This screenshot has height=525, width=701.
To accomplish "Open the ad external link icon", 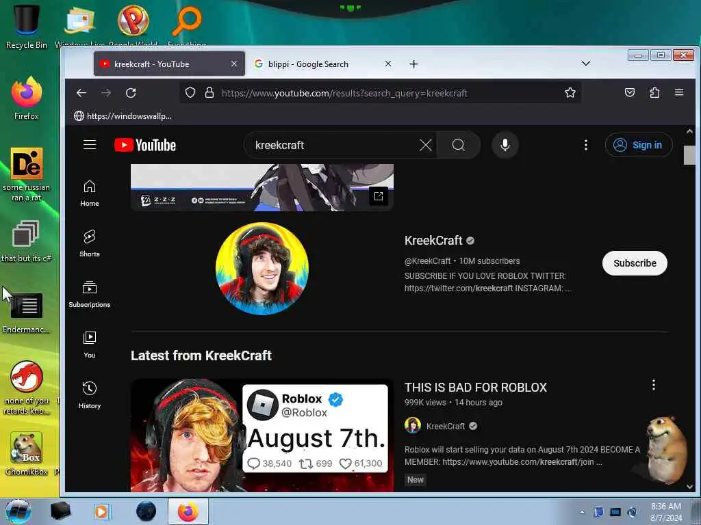I will 379,196.
